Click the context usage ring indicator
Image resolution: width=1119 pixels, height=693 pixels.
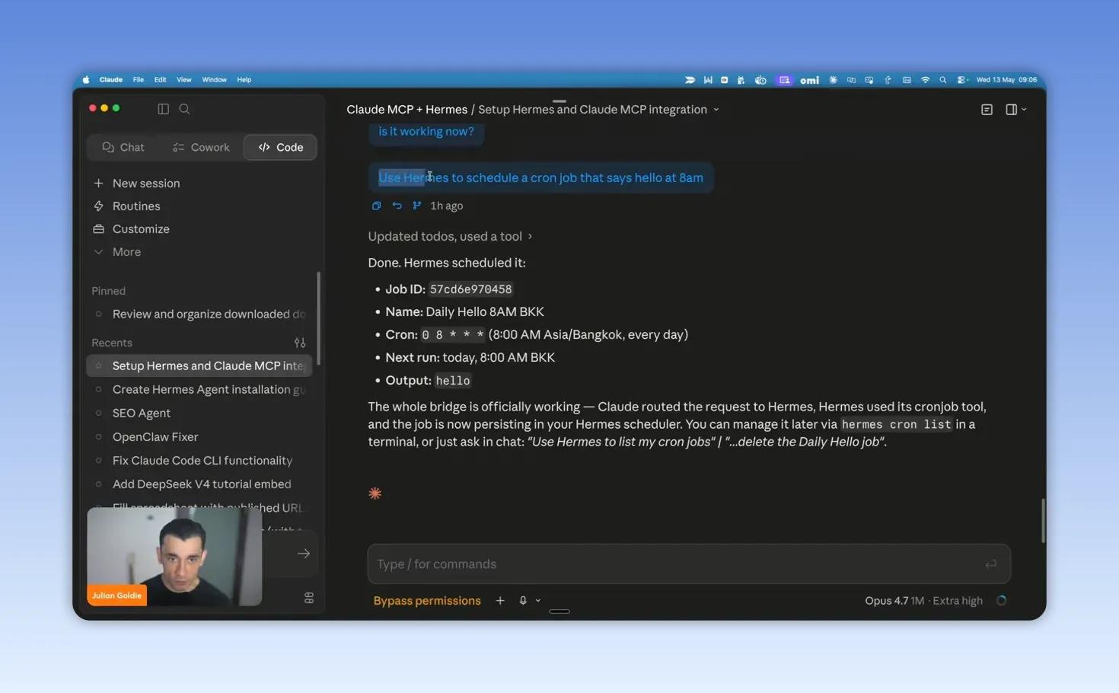click(1001, 600)
